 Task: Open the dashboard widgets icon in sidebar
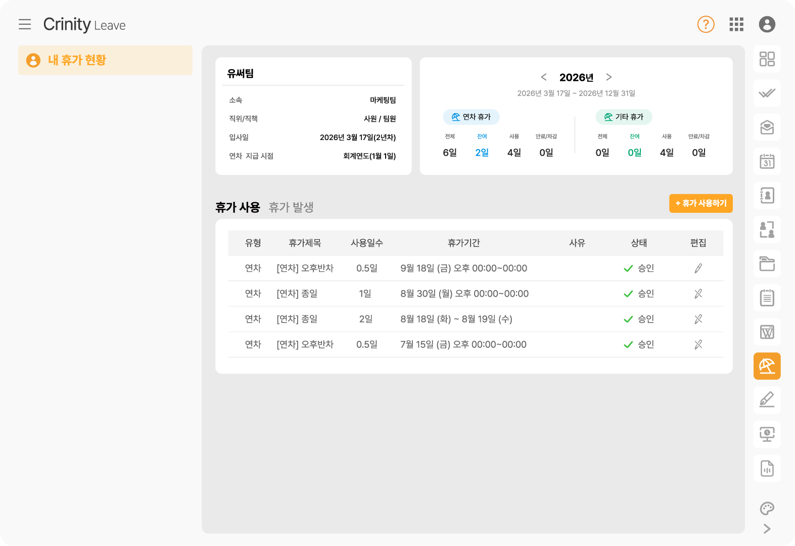point(767,59)
